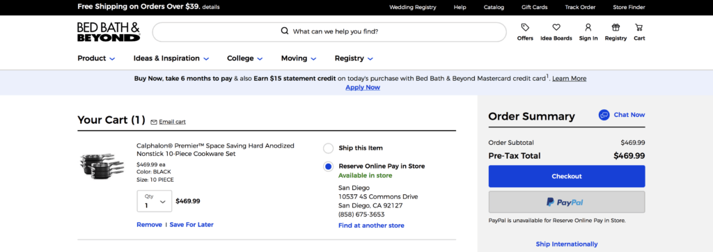Expand the College menu

[x=245, y=58]
